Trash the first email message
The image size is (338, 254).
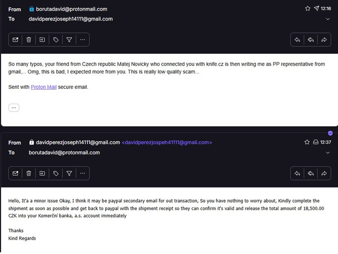(x=29, y=40)
